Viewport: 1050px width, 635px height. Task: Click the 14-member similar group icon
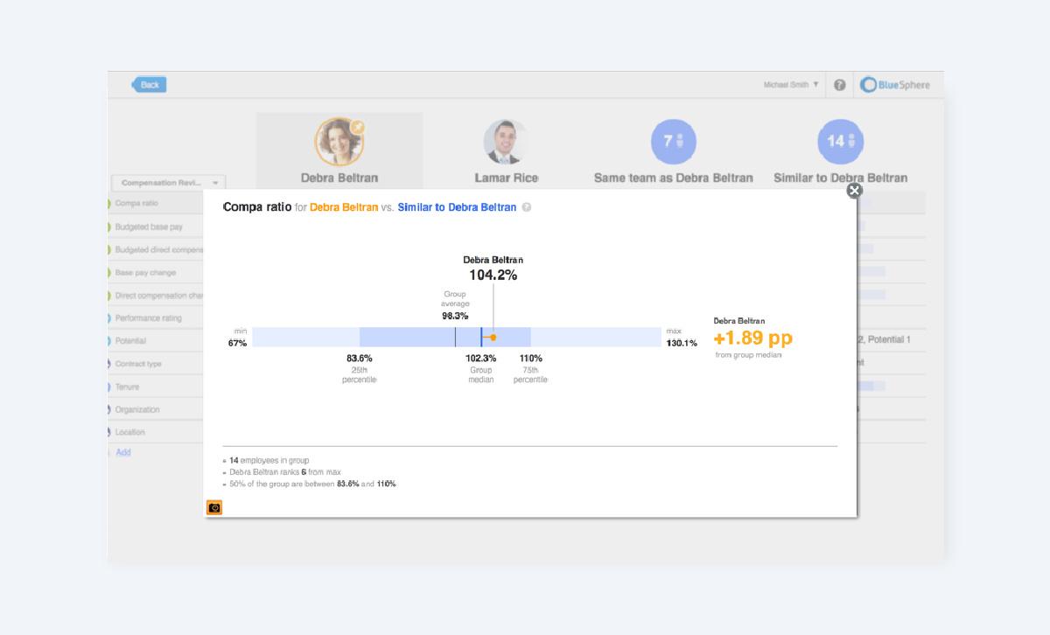(840, 141)
